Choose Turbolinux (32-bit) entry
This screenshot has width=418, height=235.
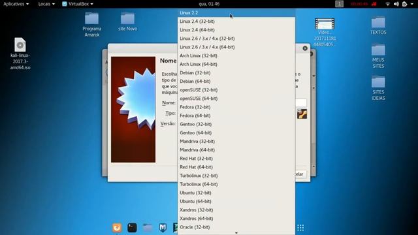pos(236,176)
